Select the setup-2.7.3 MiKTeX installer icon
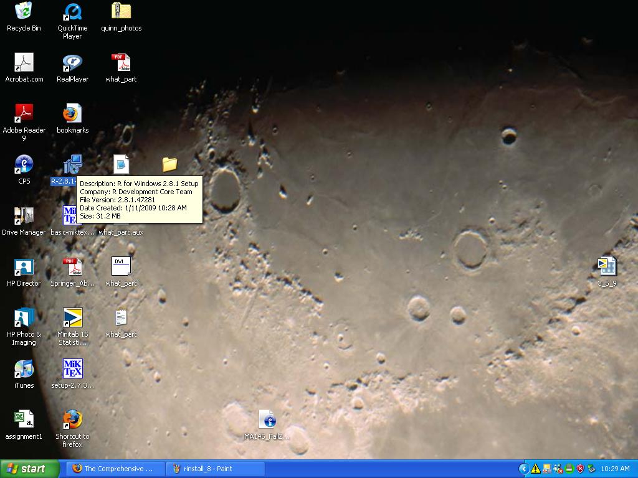This screenshot has width=638, height=478. tap(72, 369)
